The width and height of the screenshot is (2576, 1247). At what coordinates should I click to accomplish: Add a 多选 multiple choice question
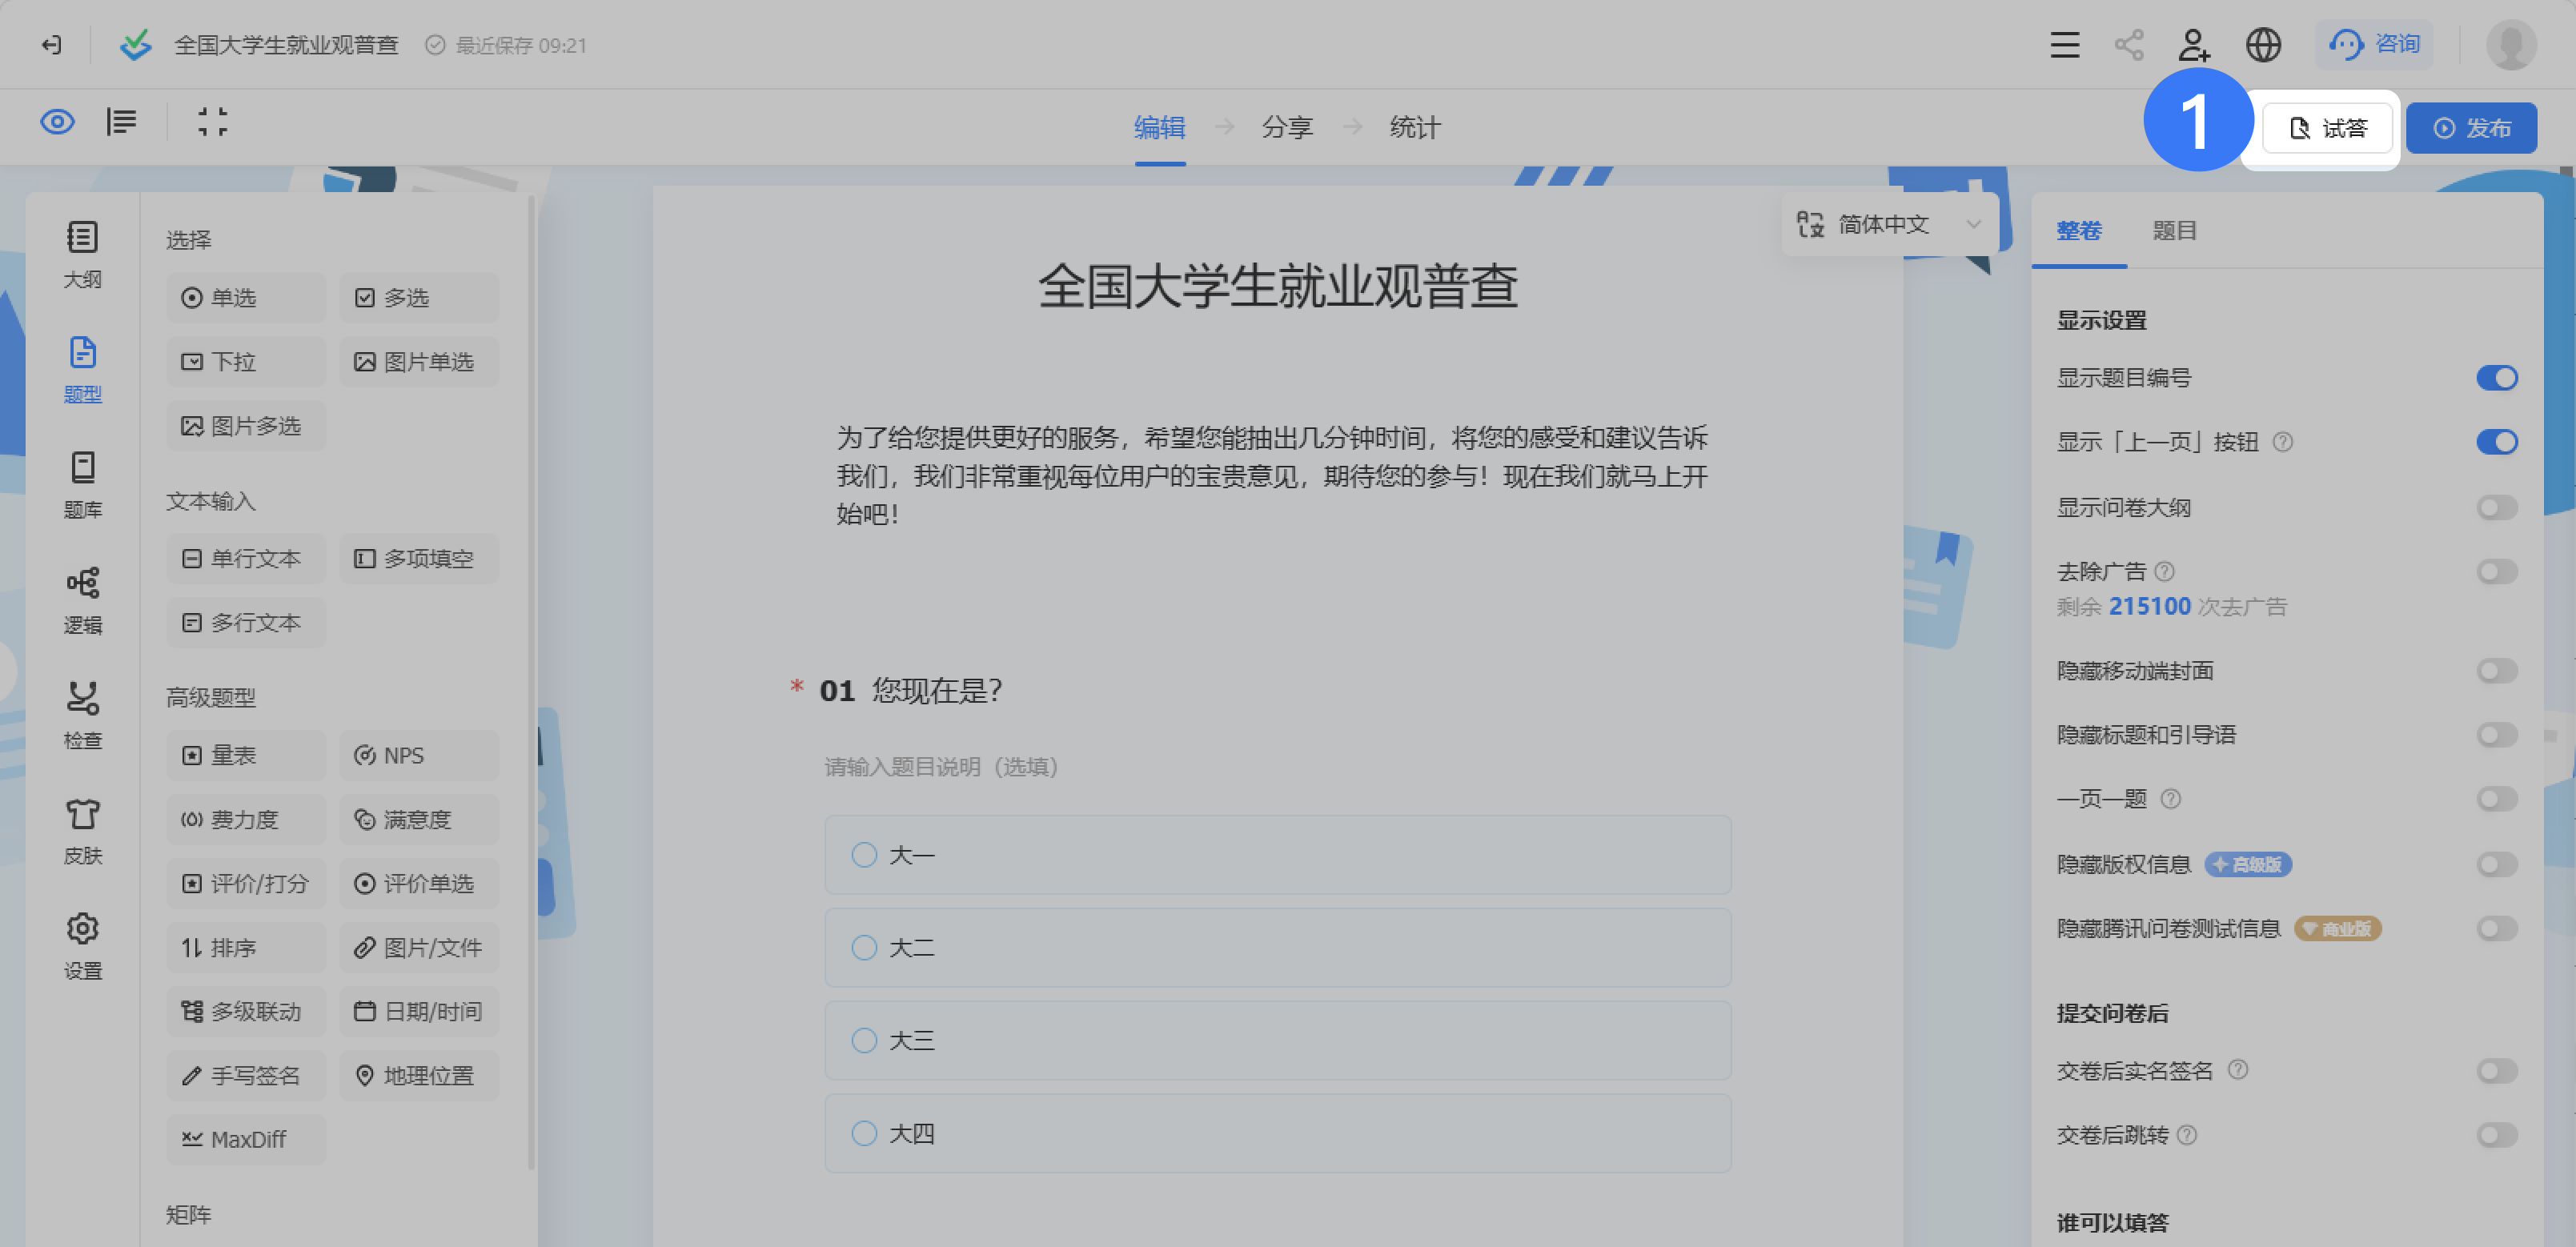(419, 297)
